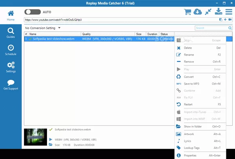Open the Get Support chat section
This screenshot has height=159, width=235.
point(11,85)
